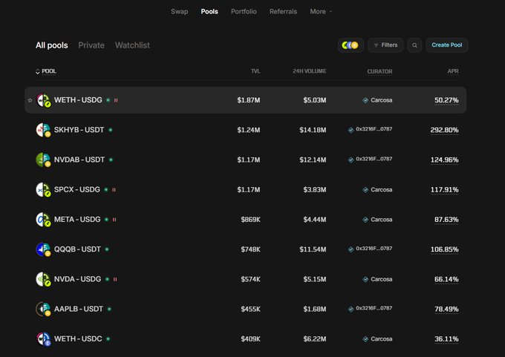Click the NVDAB-USDT token pair icon
Image resolution: width=505 pixels, height=357 pixels.
[x=43, y=160]
